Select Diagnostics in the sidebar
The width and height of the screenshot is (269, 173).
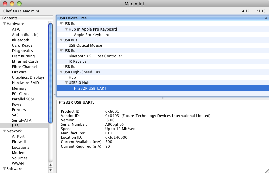click(22, 51)
